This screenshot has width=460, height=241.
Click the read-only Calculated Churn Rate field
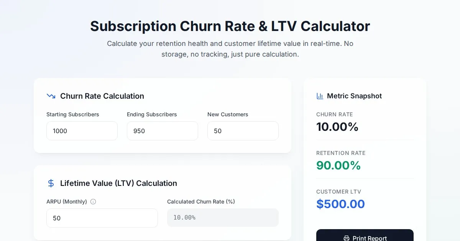click(223, 218)
